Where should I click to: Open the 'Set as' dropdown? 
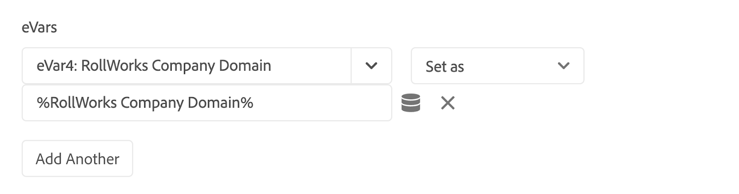click(x=497, y=66)
